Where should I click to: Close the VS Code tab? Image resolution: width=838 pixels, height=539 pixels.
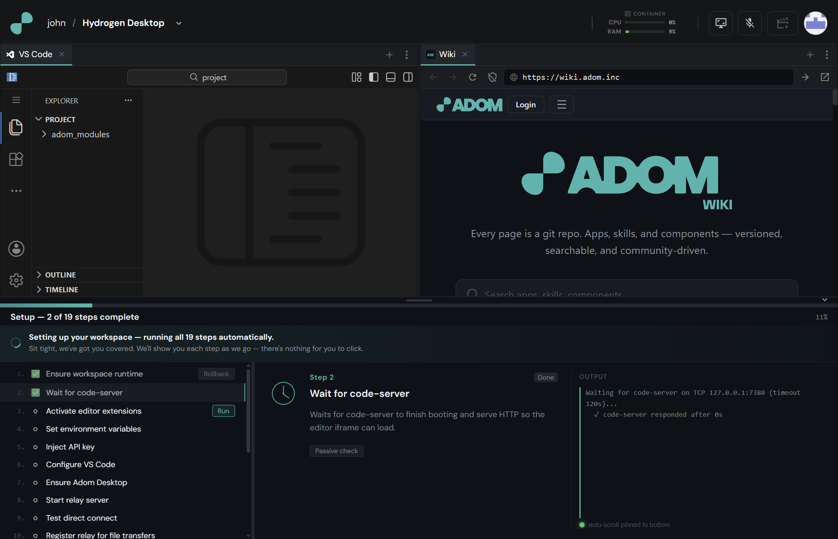(x=62, y=54)
